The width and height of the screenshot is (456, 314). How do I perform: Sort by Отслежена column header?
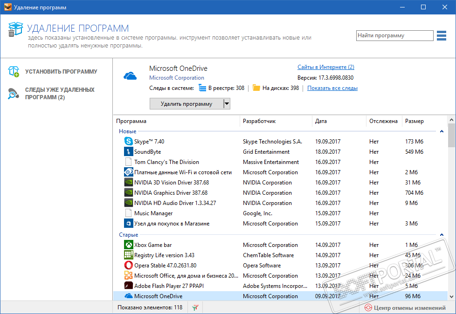(384, 121)
